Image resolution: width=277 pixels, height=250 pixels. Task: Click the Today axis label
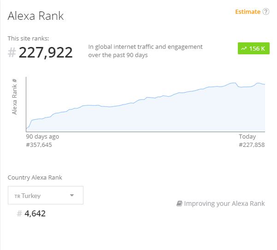coord(247,137)
